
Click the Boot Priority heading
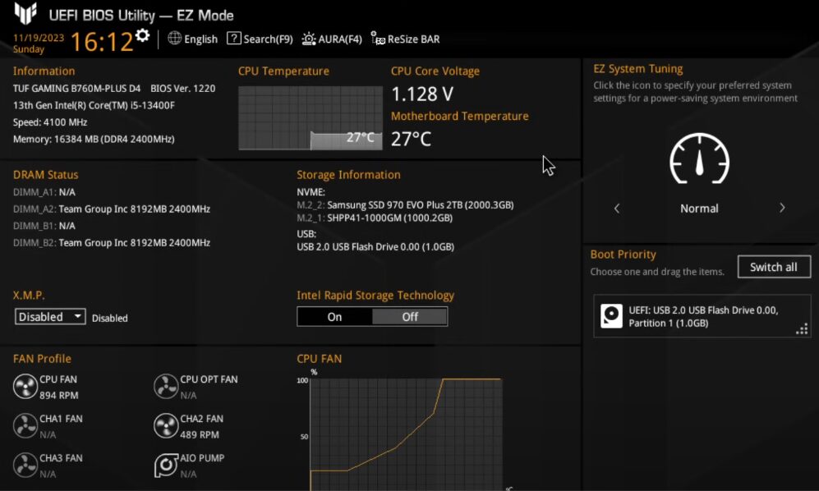click(x=623, y=255)
